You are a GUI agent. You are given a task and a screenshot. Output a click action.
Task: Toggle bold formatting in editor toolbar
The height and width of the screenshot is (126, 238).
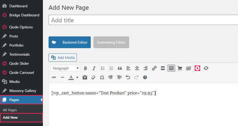coord(85,68)
